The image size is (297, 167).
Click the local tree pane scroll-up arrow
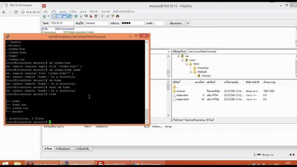click(x=168, y=56)
